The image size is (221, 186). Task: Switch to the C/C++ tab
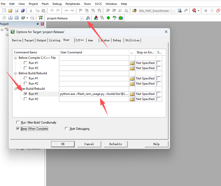80,40
